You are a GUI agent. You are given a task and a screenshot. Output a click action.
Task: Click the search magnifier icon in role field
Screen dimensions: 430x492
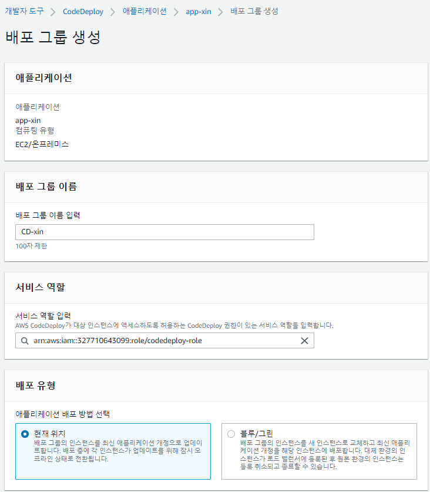click(x=25, y=341)
